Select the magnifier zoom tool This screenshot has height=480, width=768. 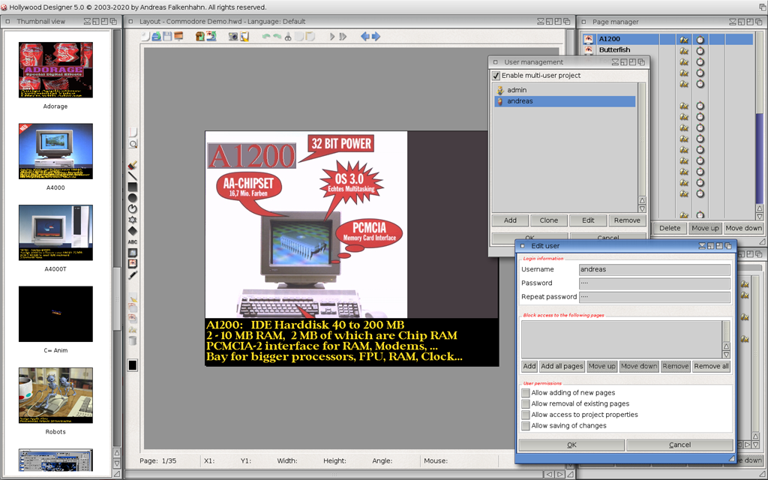coord(133,144)
